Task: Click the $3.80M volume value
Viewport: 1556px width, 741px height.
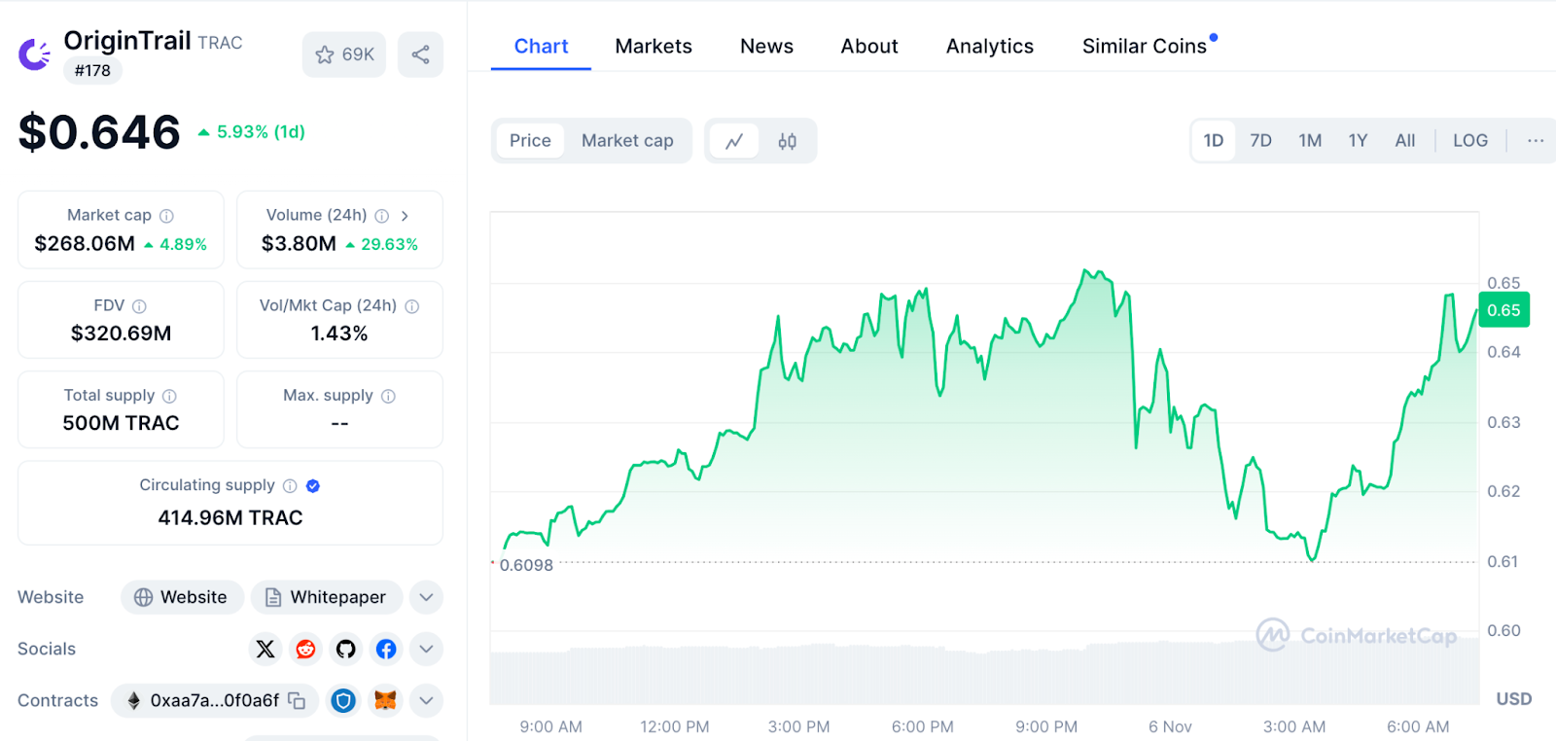Action: click(x=299, y=244)
